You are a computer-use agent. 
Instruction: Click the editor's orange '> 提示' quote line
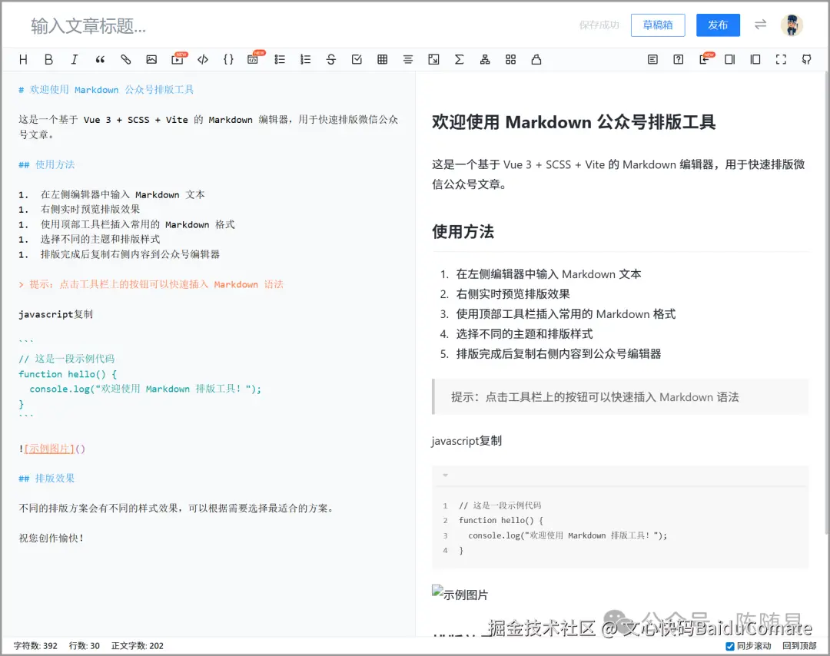click(x=151, y=285)
